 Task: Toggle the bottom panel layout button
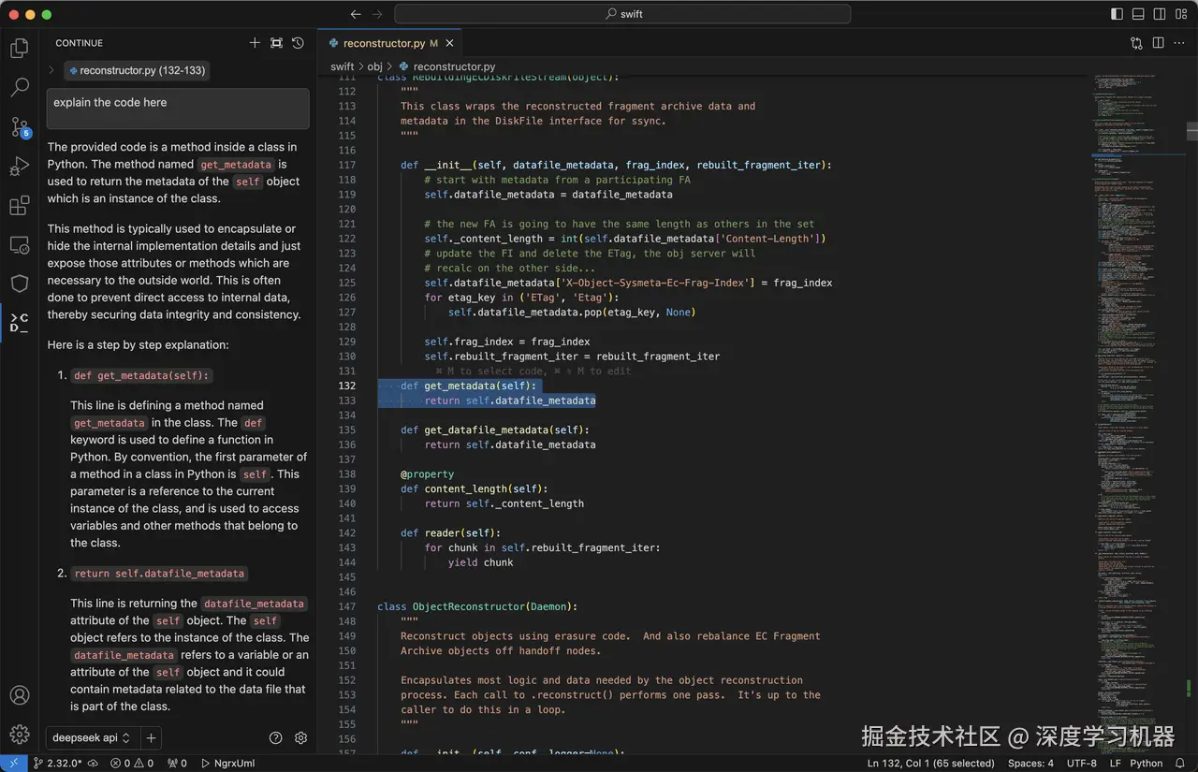[1139, 14]
